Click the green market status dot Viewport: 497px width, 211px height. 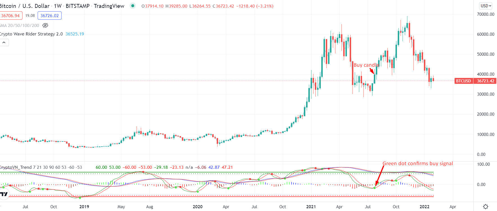click(x=133, y=6)
